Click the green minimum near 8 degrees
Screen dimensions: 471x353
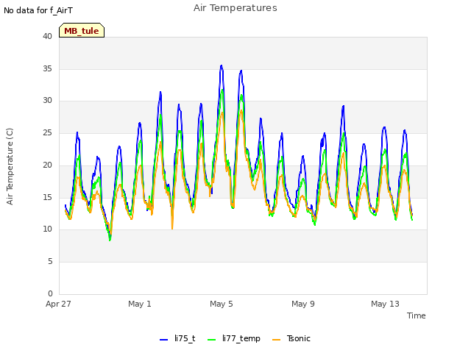(x=110, y=240)
